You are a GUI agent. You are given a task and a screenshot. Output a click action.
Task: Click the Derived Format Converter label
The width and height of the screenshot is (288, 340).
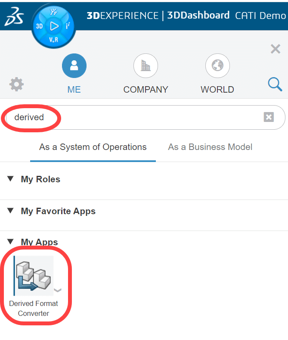[34, 309]
